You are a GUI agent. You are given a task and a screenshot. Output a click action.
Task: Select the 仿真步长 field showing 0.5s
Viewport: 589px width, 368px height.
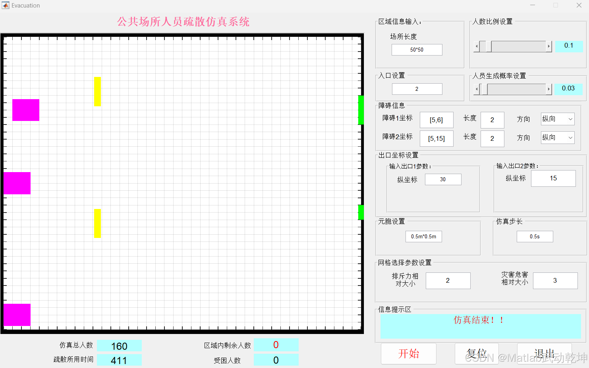[x=535, y=236]
